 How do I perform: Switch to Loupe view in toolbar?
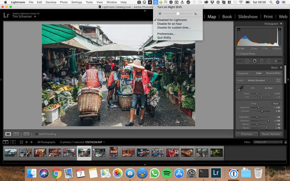tap(8, 134)
